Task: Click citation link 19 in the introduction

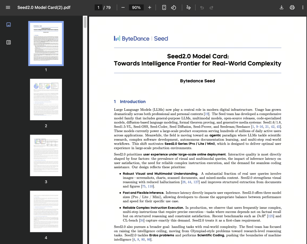Action: point(207,114)
